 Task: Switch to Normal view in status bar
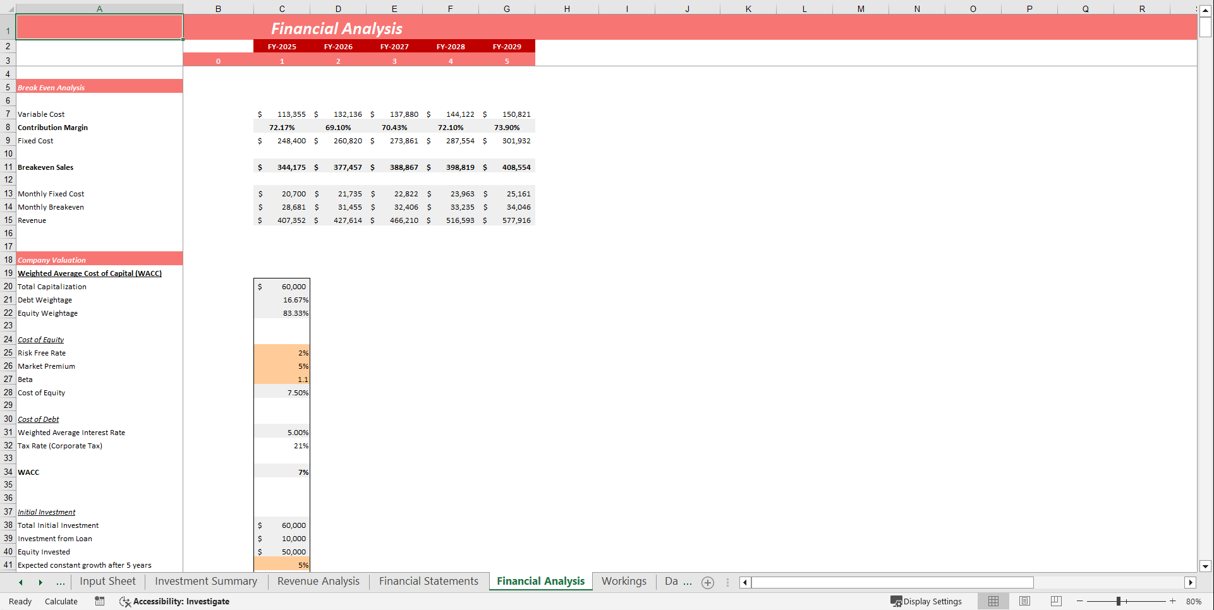[x=993, y=601]
